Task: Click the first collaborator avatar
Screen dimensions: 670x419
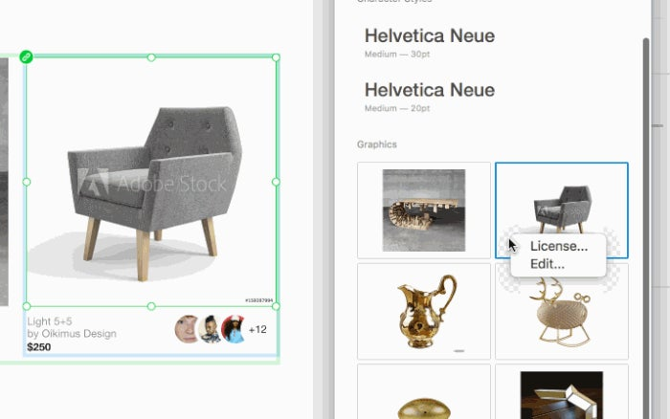Action: pos(187,329)
